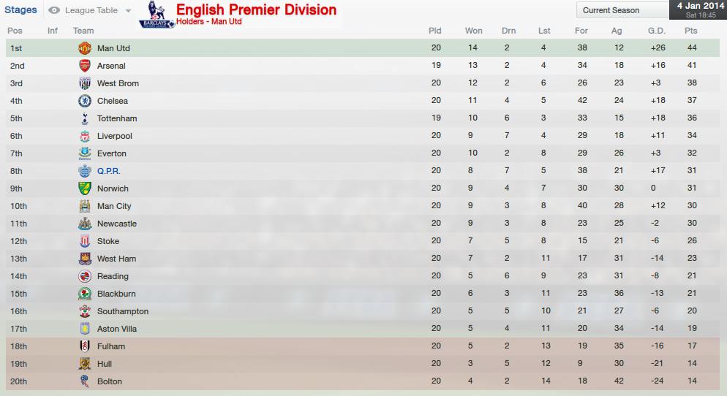Click the Aston Villa club badge
The height and width of the screenshot is (396, 727).
click(85, 329)
